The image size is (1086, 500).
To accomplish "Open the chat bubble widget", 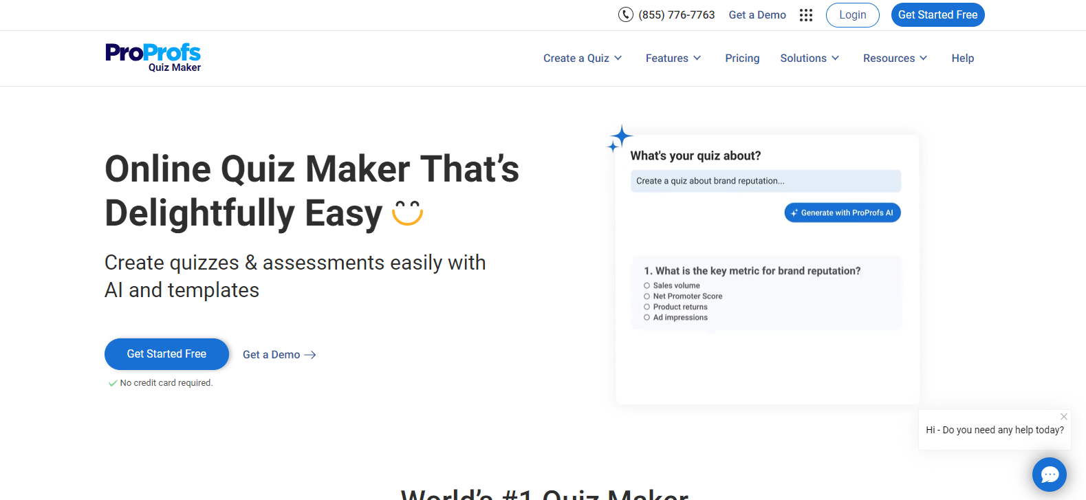I will tap(1049, 475).
